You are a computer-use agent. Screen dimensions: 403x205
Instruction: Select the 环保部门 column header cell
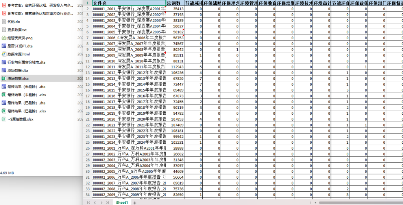point(377,3)
